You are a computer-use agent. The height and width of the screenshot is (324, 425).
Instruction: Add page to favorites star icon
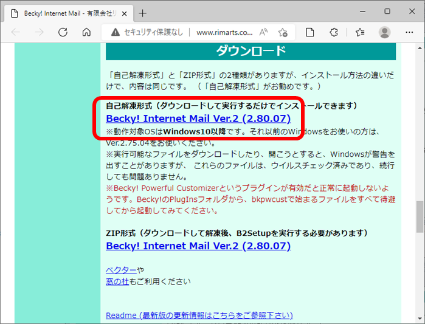point(283,32)
